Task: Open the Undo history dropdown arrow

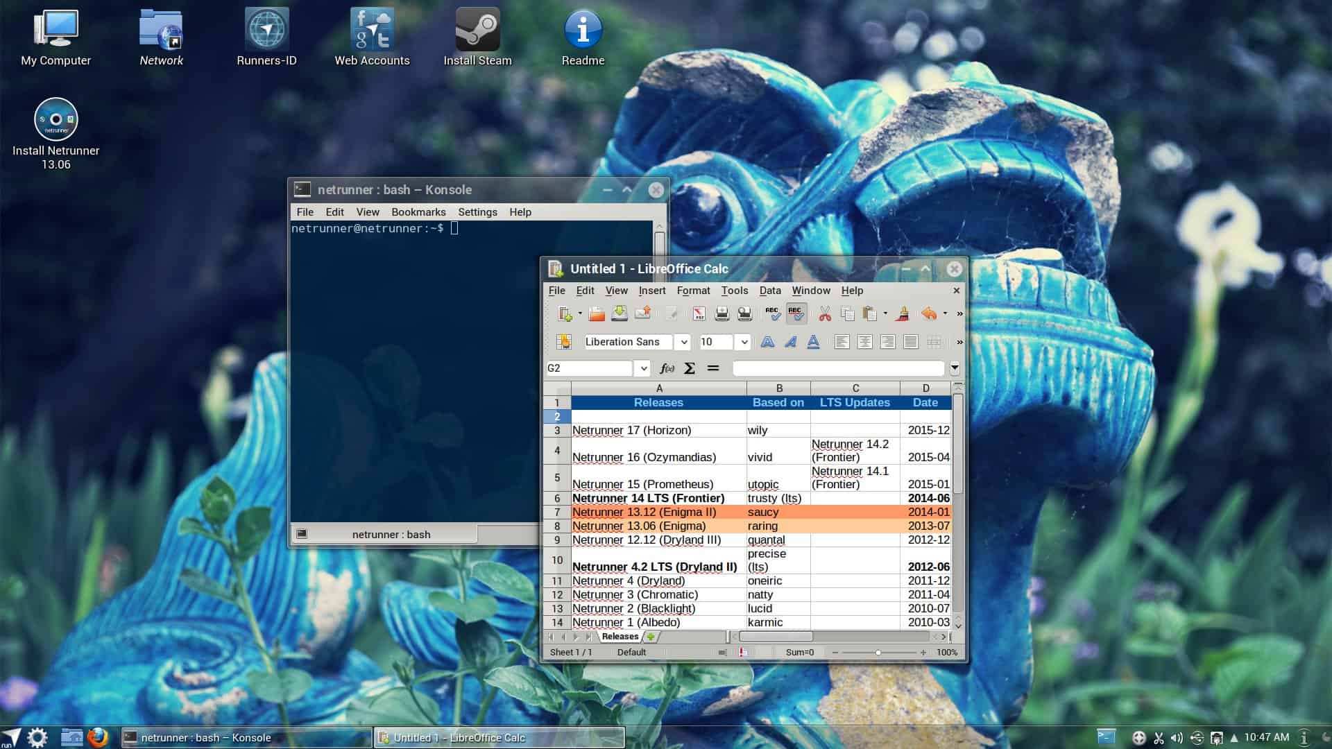Action: pyautogui.click(x=945, y=314)
